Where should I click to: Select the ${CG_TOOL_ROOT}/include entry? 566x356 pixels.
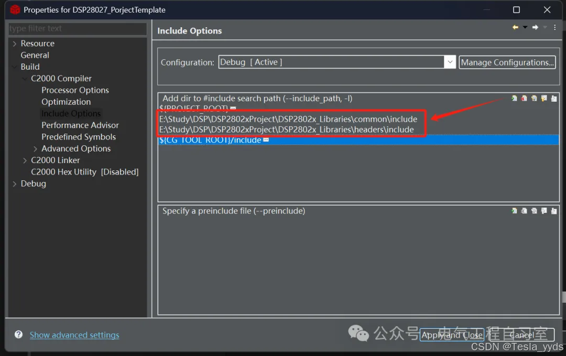[358, 140]
